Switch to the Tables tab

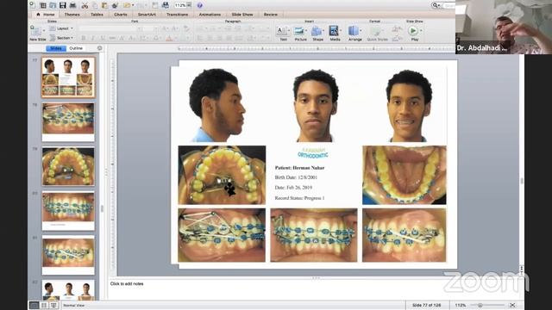tap(97, 15)
